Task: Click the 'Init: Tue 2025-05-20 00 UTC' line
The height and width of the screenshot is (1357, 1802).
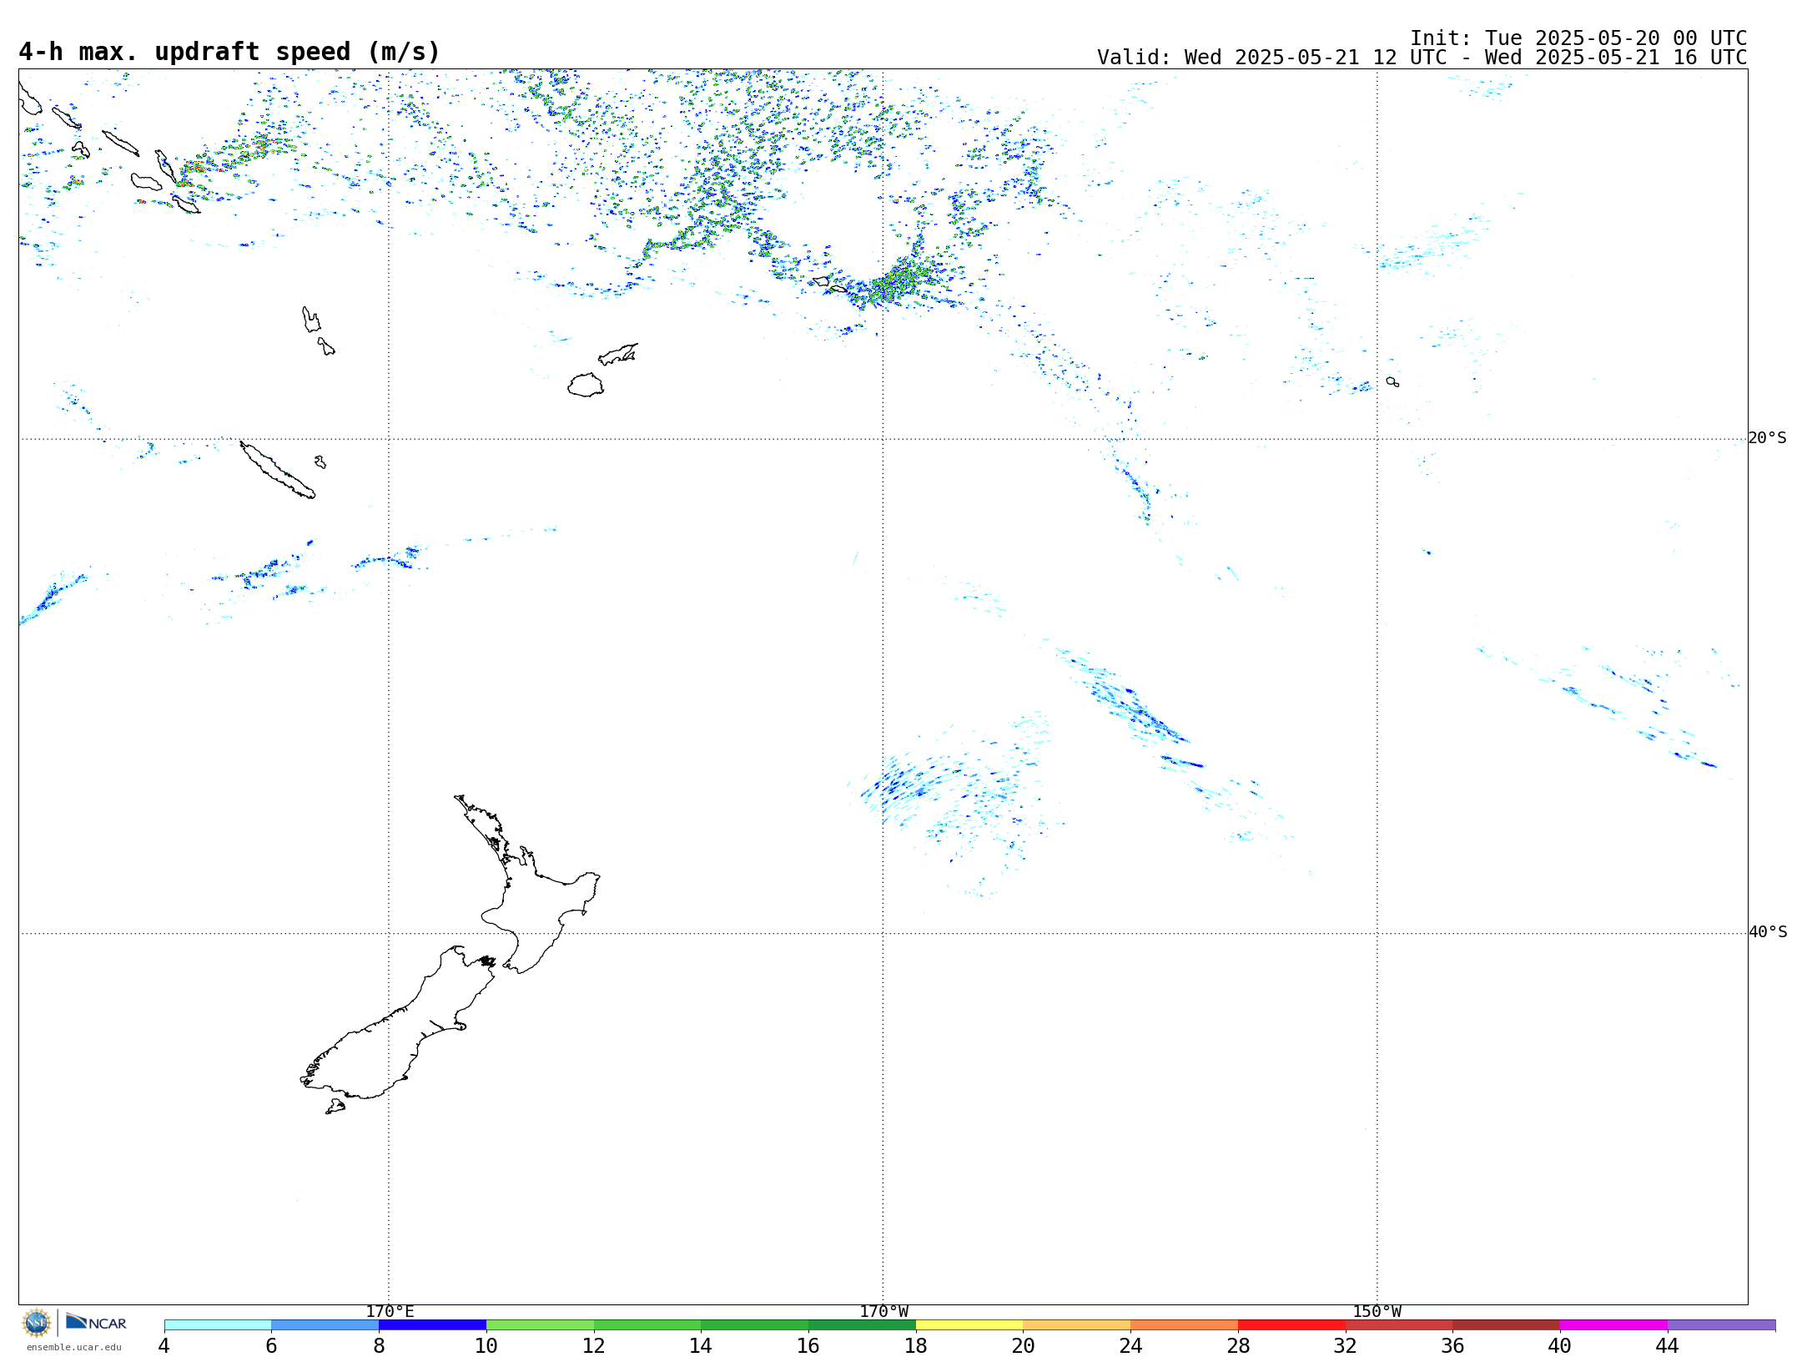Action: click(1578, 38)
